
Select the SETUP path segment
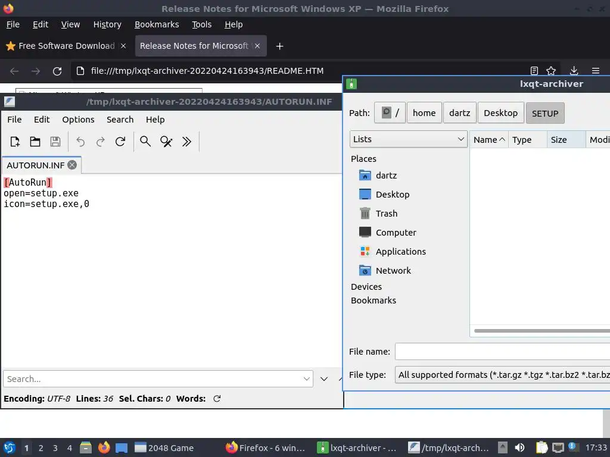click(x=545, y=113)
